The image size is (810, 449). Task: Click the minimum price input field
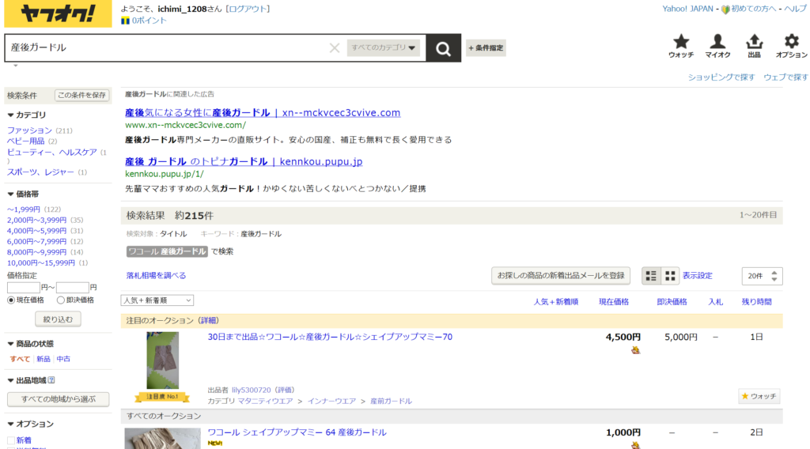[23, 287]
